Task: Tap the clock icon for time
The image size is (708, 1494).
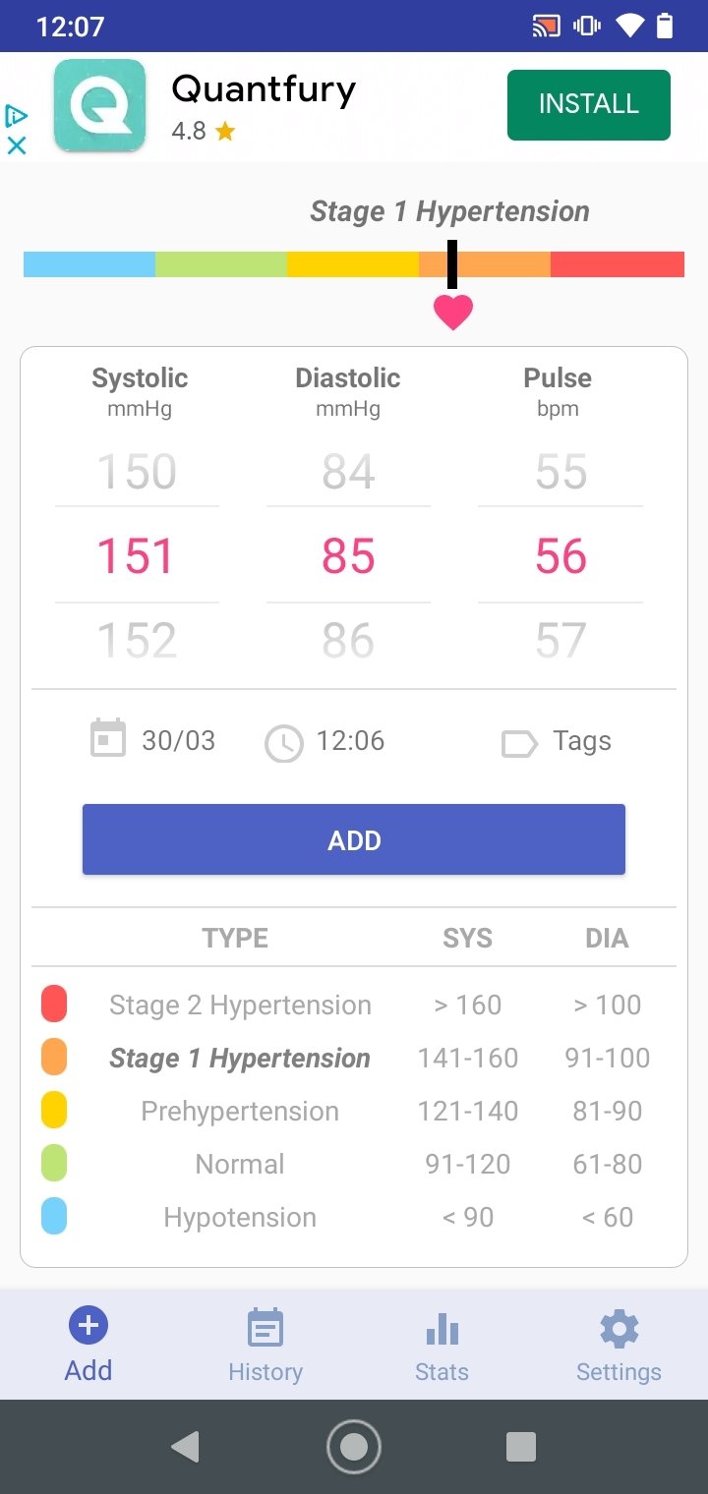Action: (283, 743)
